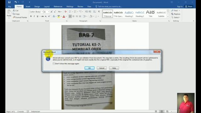Toggle Show paragraph marks pilcrow
Viewport: 201px width, 113px height.
click(99, 12)
